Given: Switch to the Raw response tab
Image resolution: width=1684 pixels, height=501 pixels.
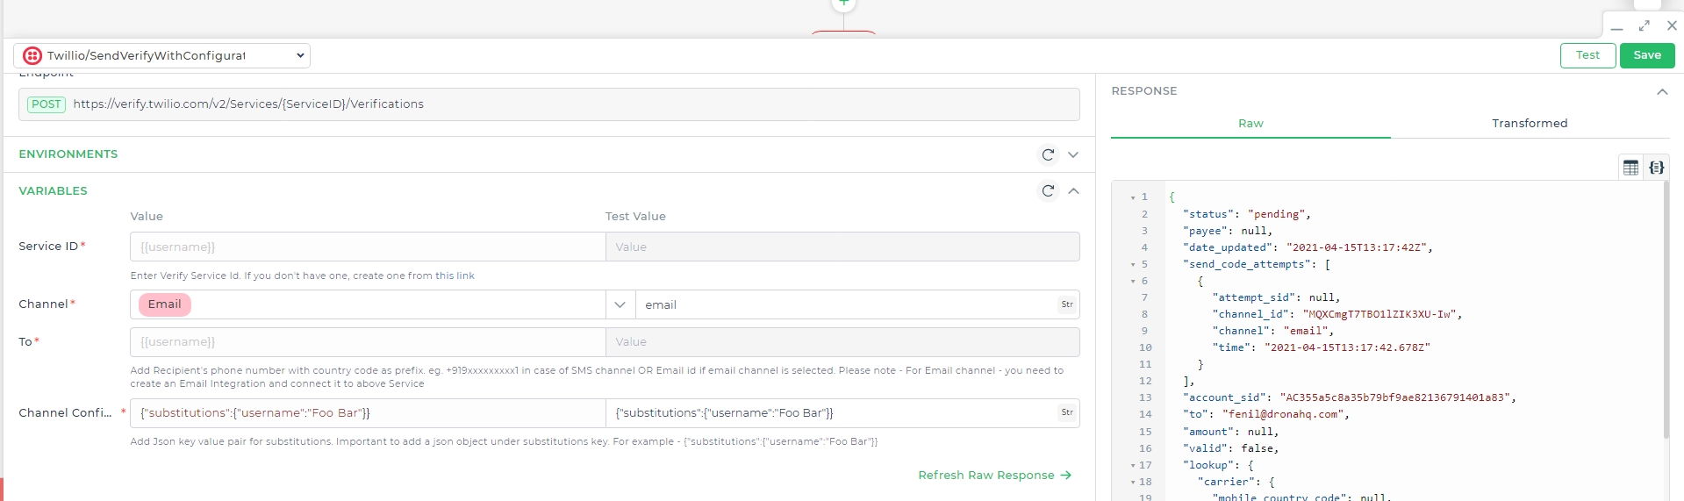Looking at the screenshot, I should [1250, 124].
